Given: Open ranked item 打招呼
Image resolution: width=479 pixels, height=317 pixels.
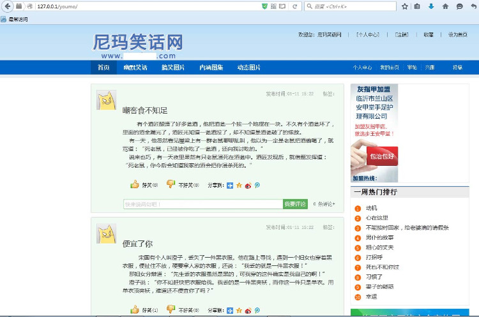Looking at the screenshot, I should (x=374, y=257).
